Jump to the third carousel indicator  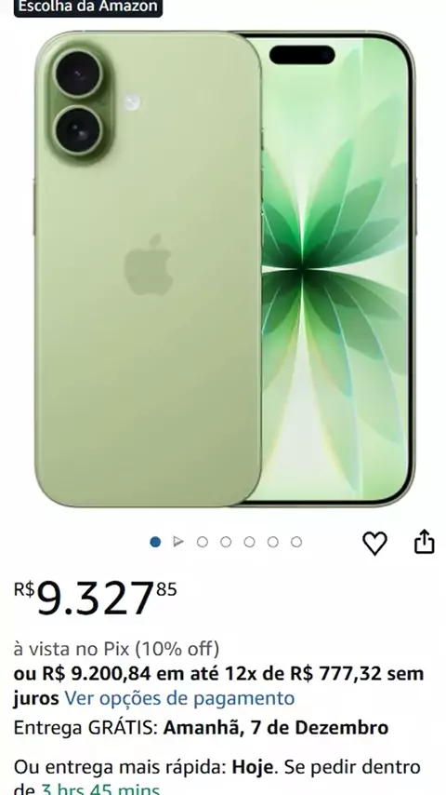202,542
